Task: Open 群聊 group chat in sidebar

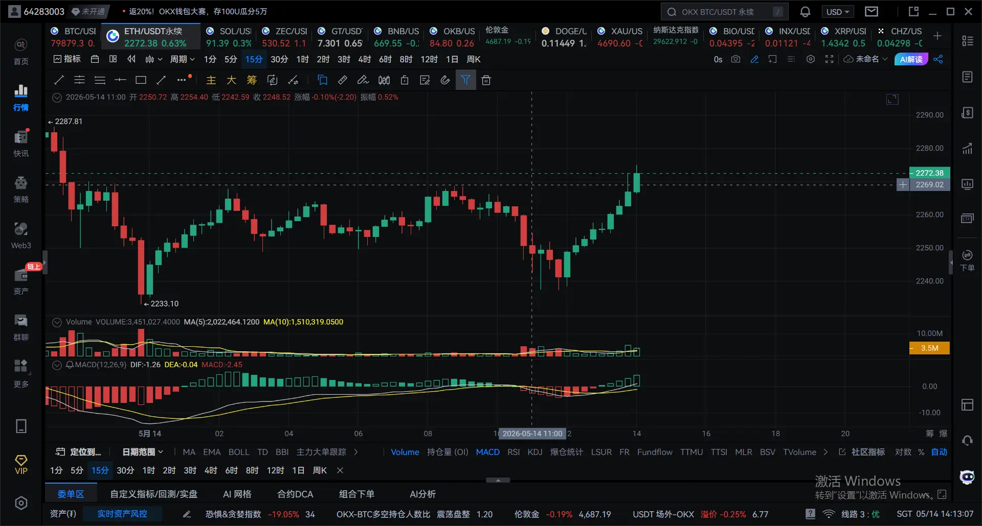Action: (21, 327)
